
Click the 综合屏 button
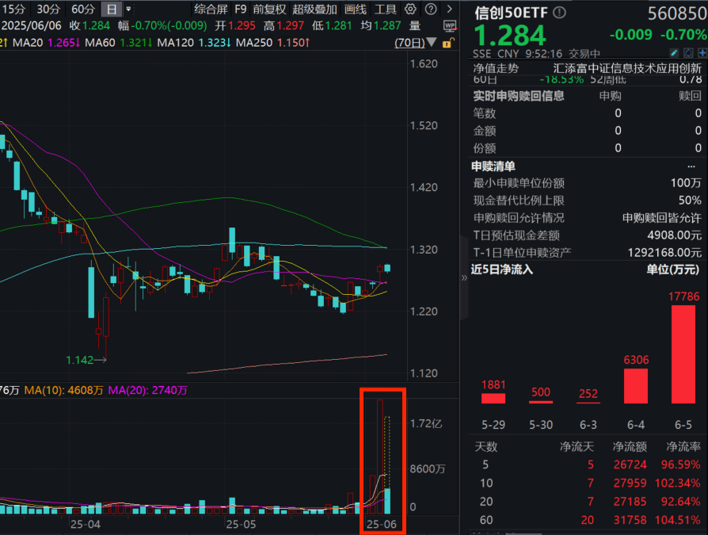209,9
